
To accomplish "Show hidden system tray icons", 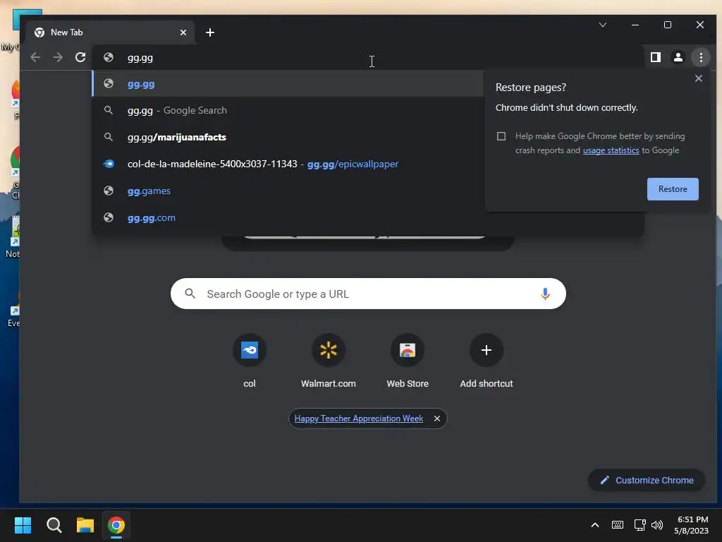I will 595,525.
